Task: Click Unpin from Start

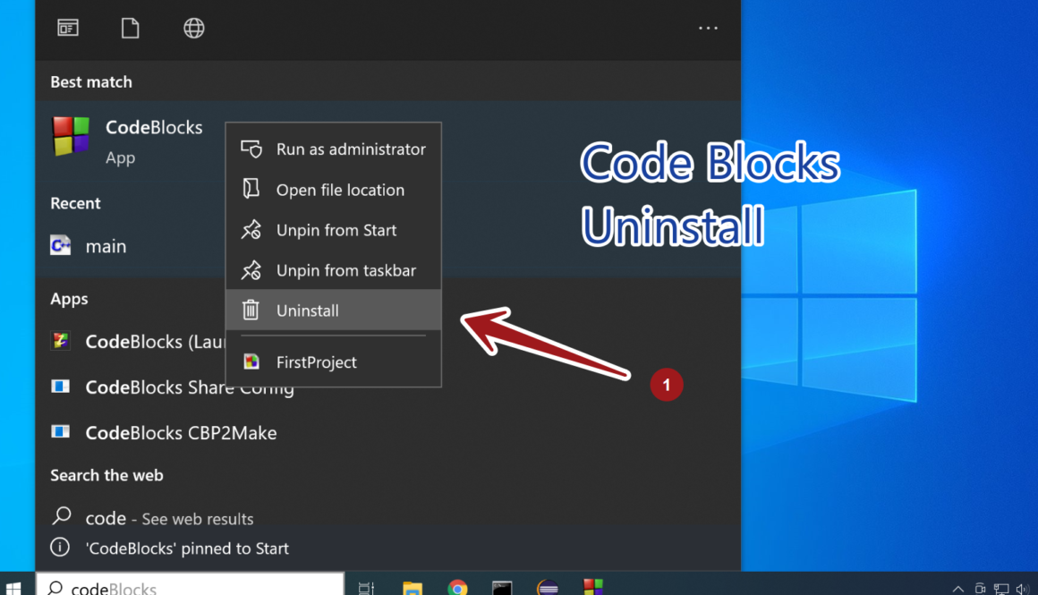Action: tap(336, 230)
